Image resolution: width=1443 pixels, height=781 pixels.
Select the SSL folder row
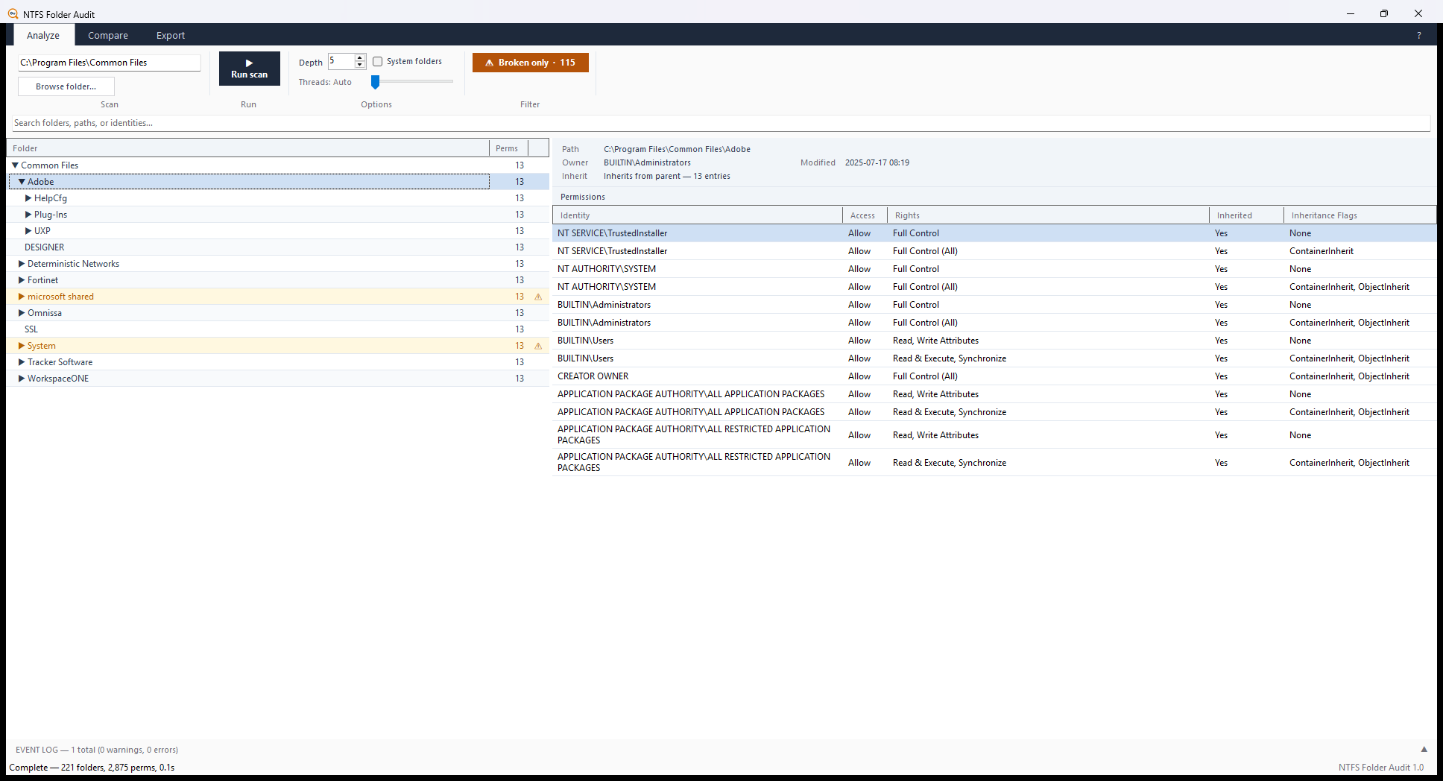278,329
